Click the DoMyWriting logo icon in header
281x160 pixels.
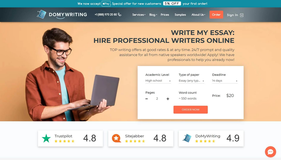(x=42, y=14)
